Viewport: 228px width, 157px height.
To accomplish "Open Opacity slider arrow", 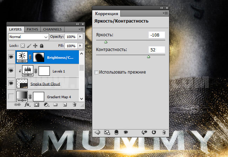I will pyautogui.click(x=80, y=37).
